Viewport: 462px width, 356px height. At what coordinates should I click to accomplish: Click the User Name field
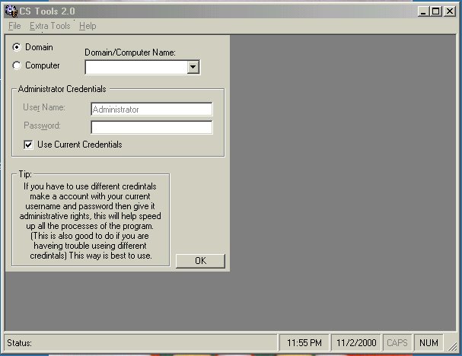click(151, 110)
